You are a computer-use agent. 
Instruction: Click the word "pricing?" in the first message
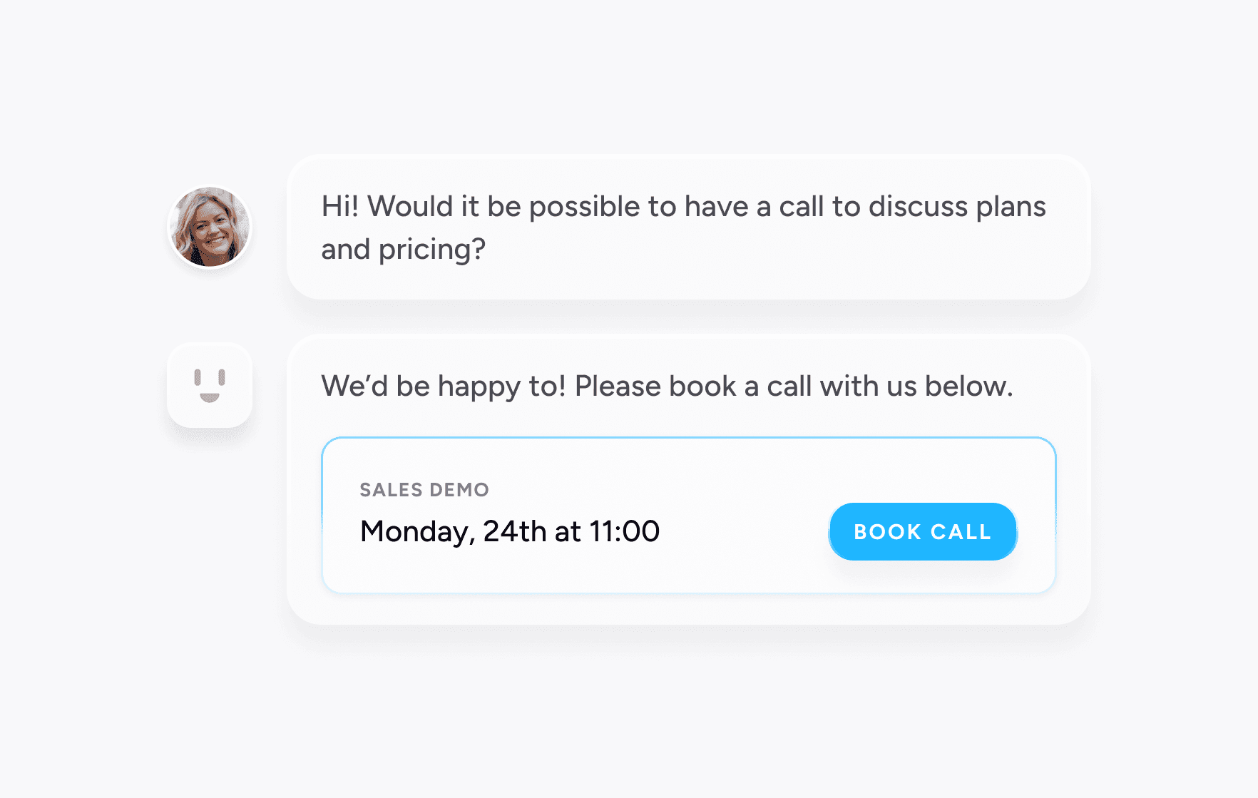point(432,250)
